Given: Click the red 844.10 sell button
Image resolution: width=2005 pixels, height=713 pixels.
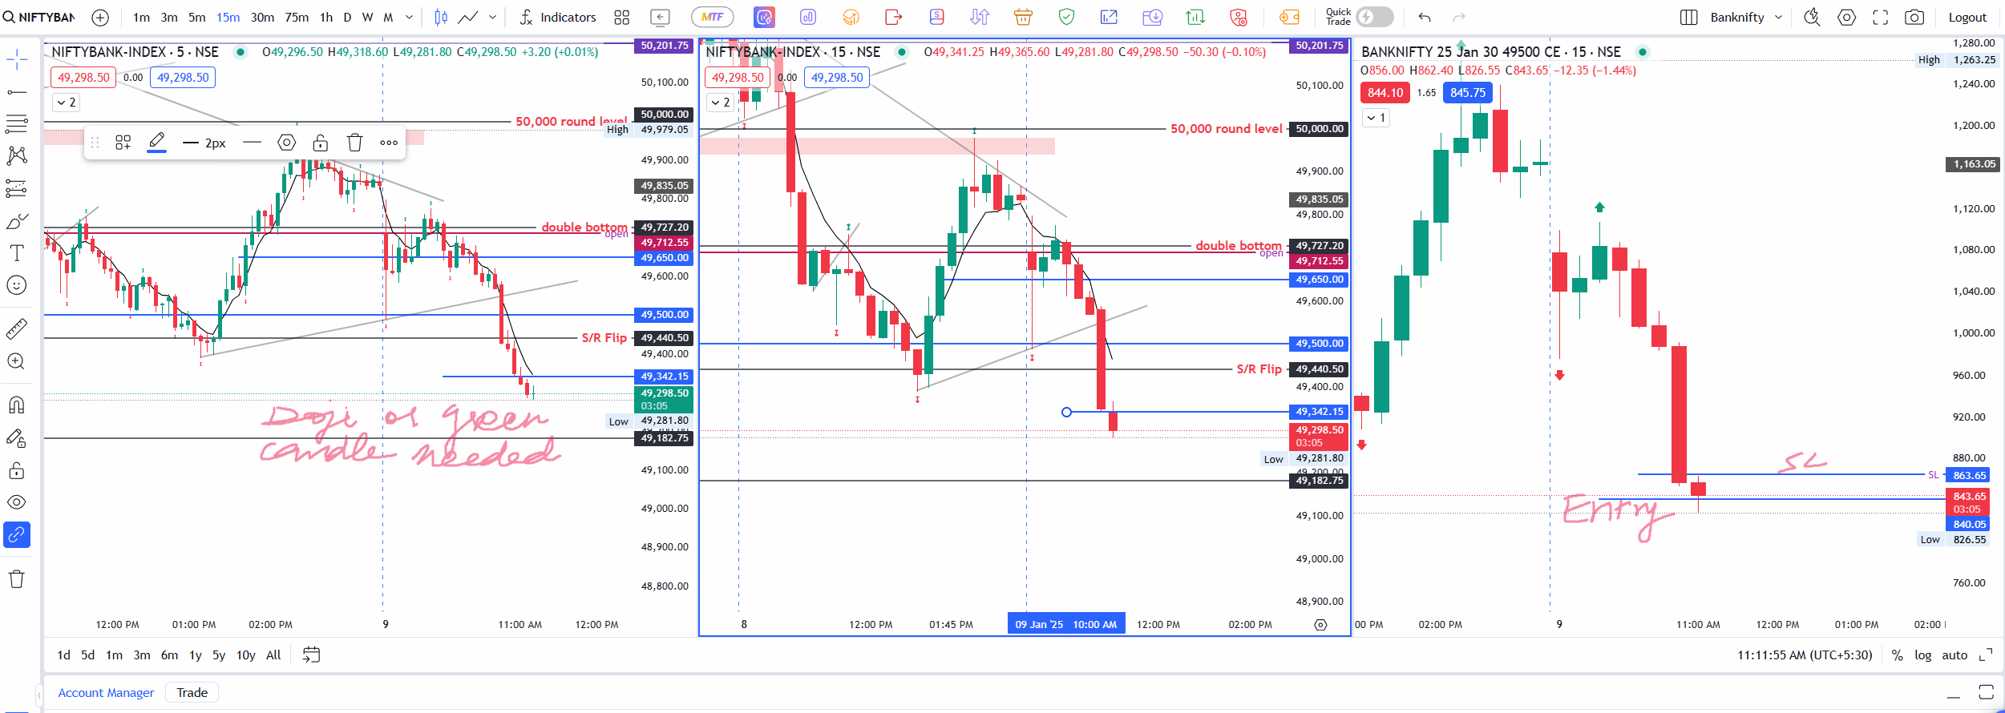Looking at the screenshot, I should (x=1385, y=93).
